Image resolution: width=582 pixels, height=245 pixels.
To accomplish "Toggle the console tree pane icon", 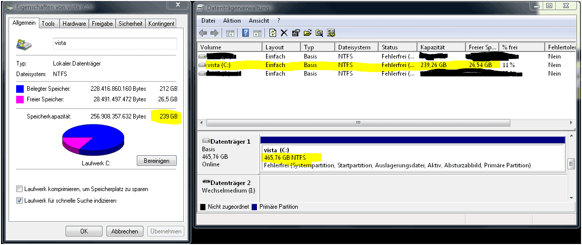I will (230, 33).
